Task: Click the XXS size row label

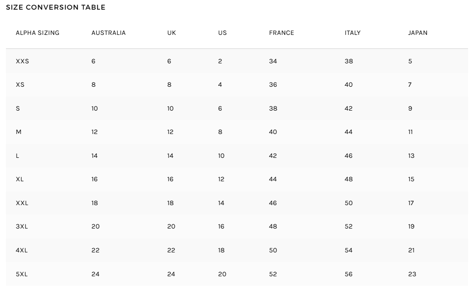Action: 22,61
